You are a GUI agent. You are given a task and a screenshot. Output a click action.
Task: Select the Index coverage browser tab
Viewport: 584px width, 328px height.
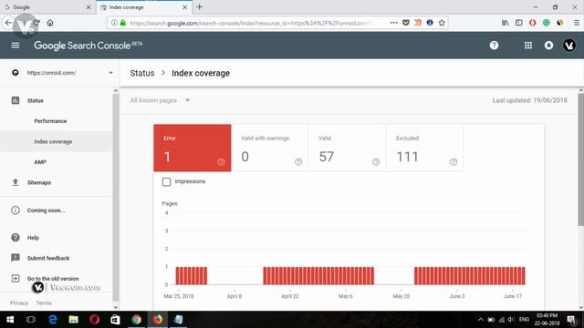tap(144, 7)
